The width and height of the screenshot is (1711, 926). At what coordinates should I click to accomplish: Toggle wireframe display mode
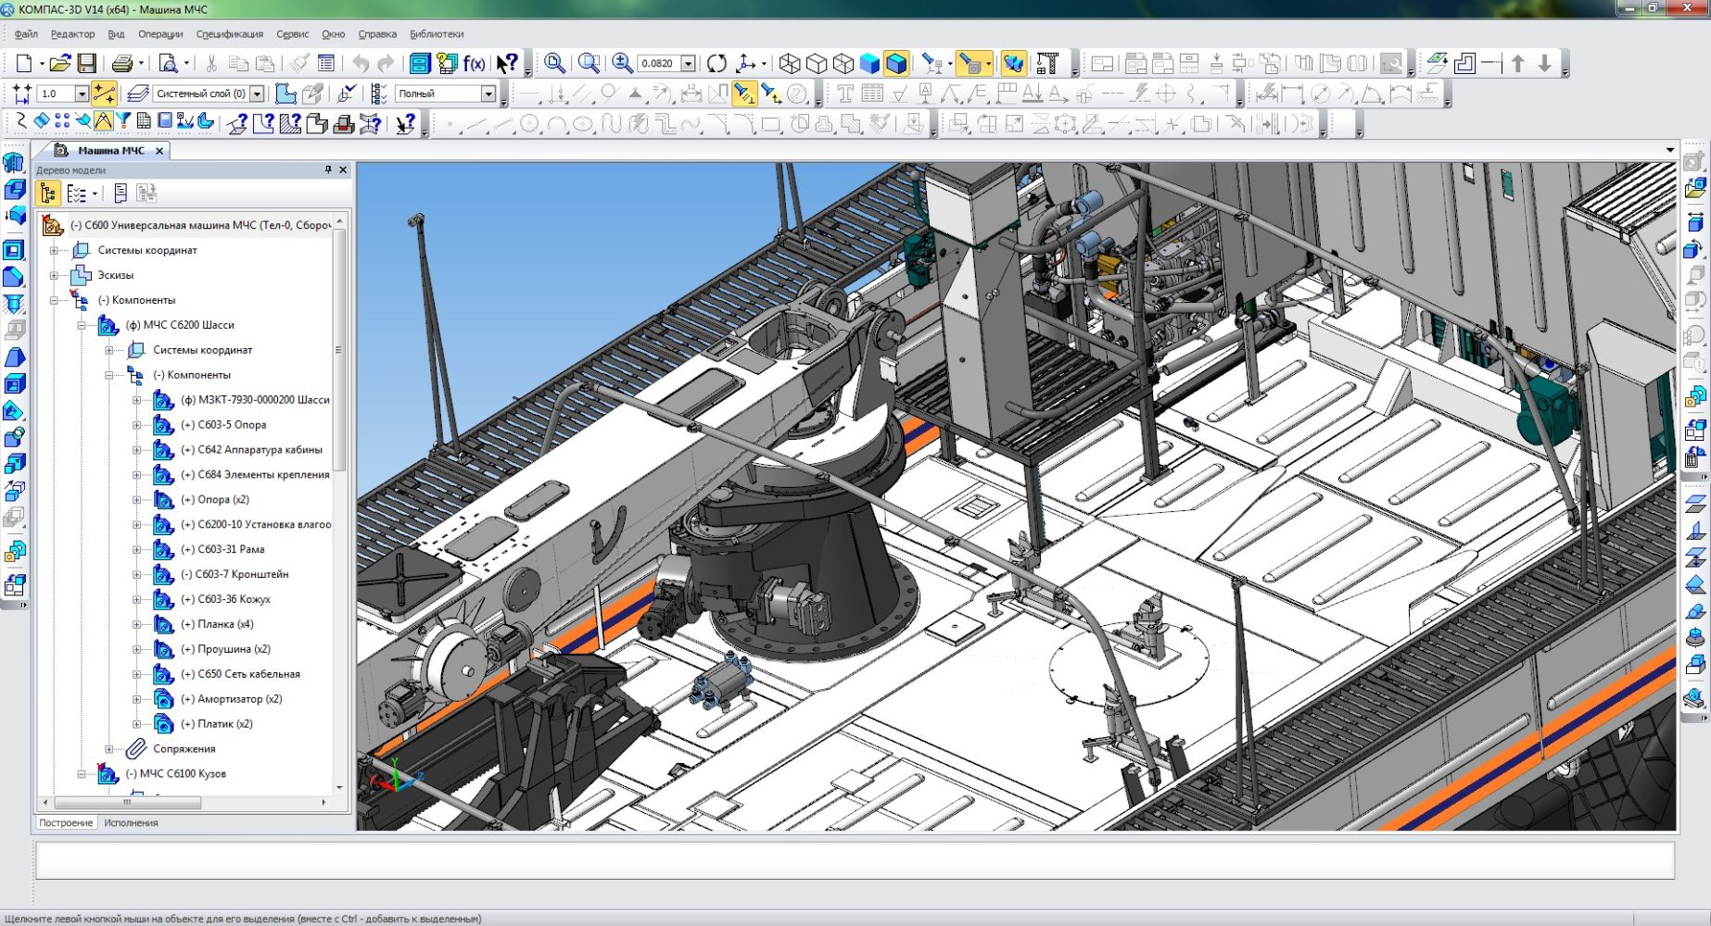point(790,64)
